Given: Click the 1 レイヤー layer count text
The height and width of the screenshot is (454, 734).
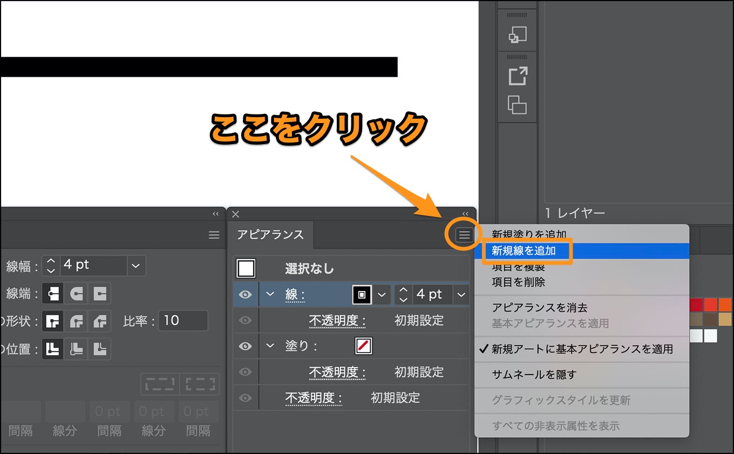Looking at the screenshot, I should (575, 213).
